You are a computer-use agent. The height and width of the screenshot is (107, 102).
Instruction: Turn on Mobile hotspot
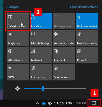(x=41, y=38)
